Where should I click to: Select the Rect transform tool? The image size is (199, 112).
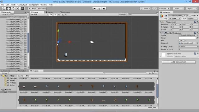(23, 8)
